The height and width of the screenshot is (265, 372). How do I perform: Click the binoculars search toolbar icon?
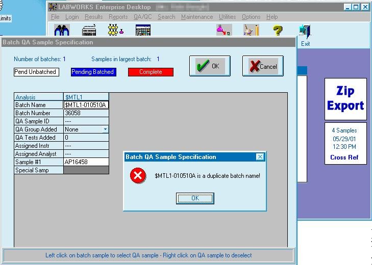point(62,30)
